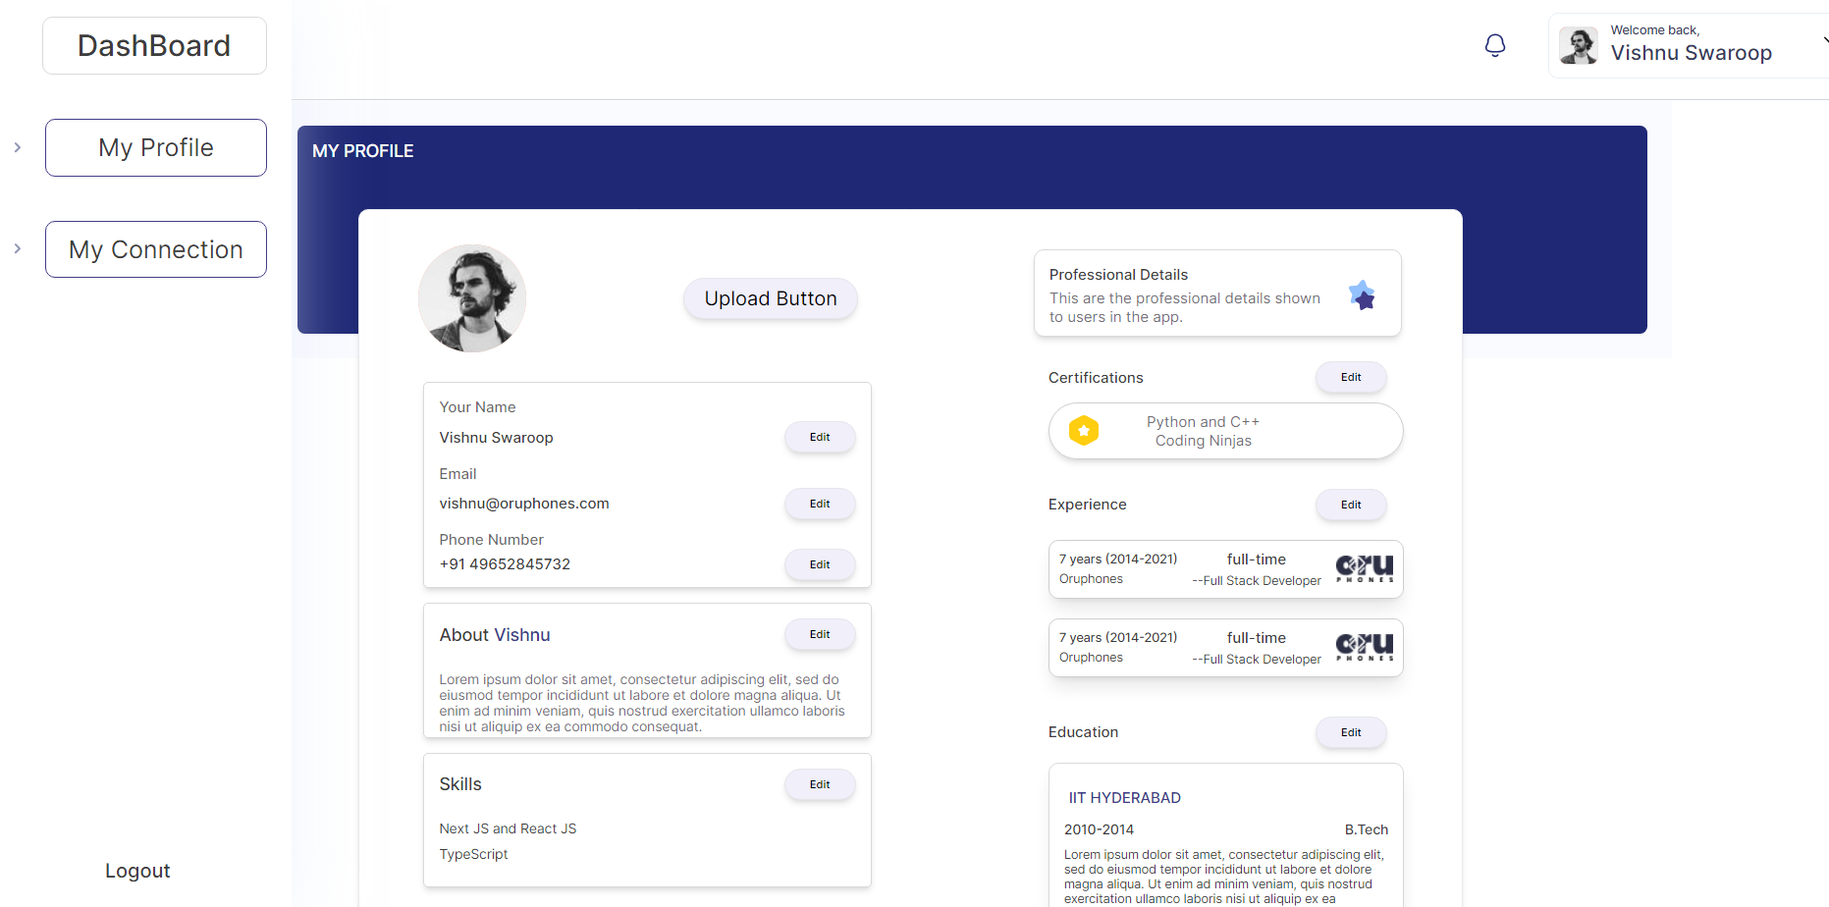
Task: Click the Oruphones logo on second experience entry
Action: 1364,647
